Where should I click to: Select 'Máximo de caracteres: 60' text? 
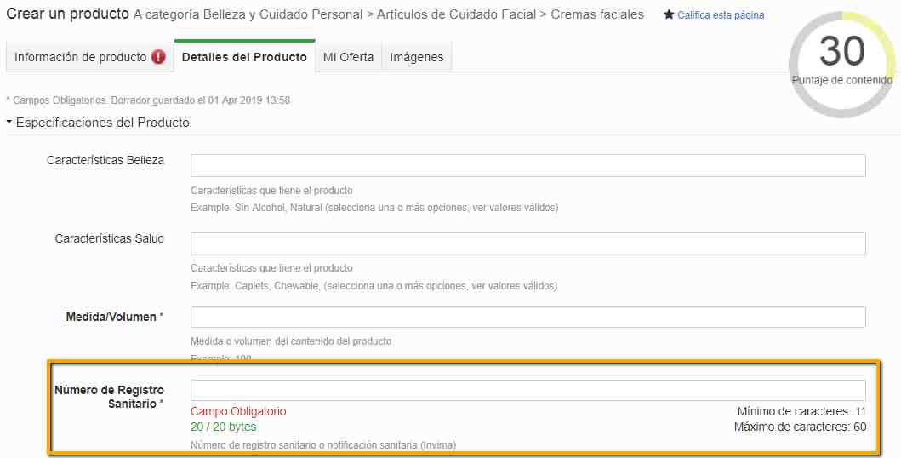800,427
